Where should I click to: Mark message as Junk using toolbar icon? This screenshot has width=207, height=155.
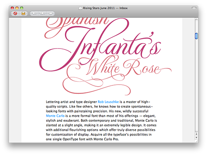point(24,13)
